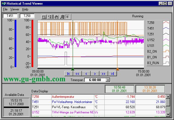The width and height of the screenshot is (174, 120).
Task: Open the Help menu
Action: click(25, 9)
